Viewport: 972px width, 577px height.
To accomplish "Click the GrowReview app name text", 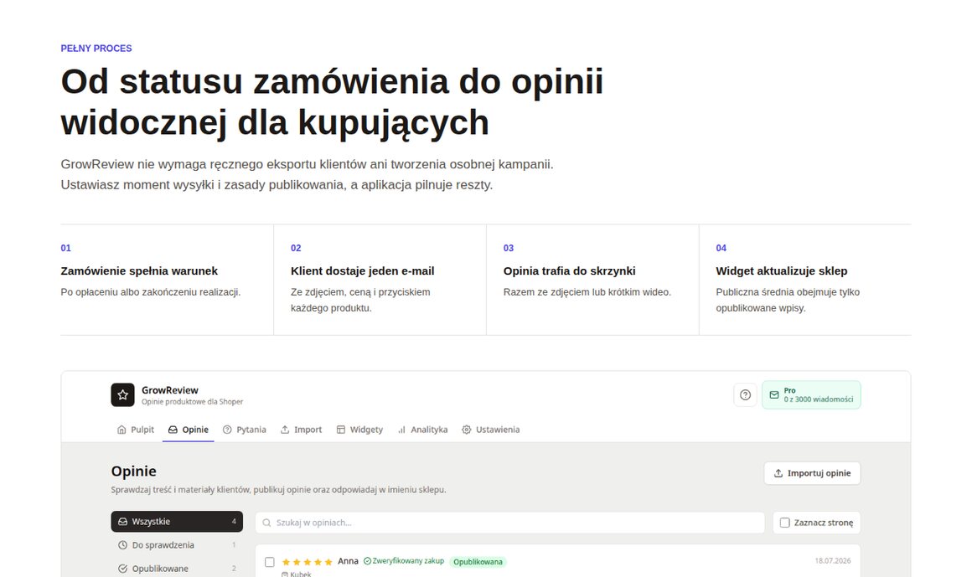I will [x=170, y=390].
